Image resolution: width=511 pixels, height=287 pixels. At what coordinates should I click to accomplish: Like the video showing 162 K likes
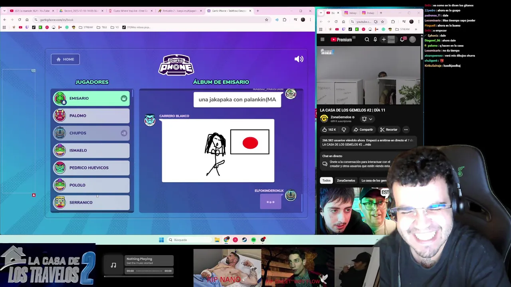[x=329, y=130]
